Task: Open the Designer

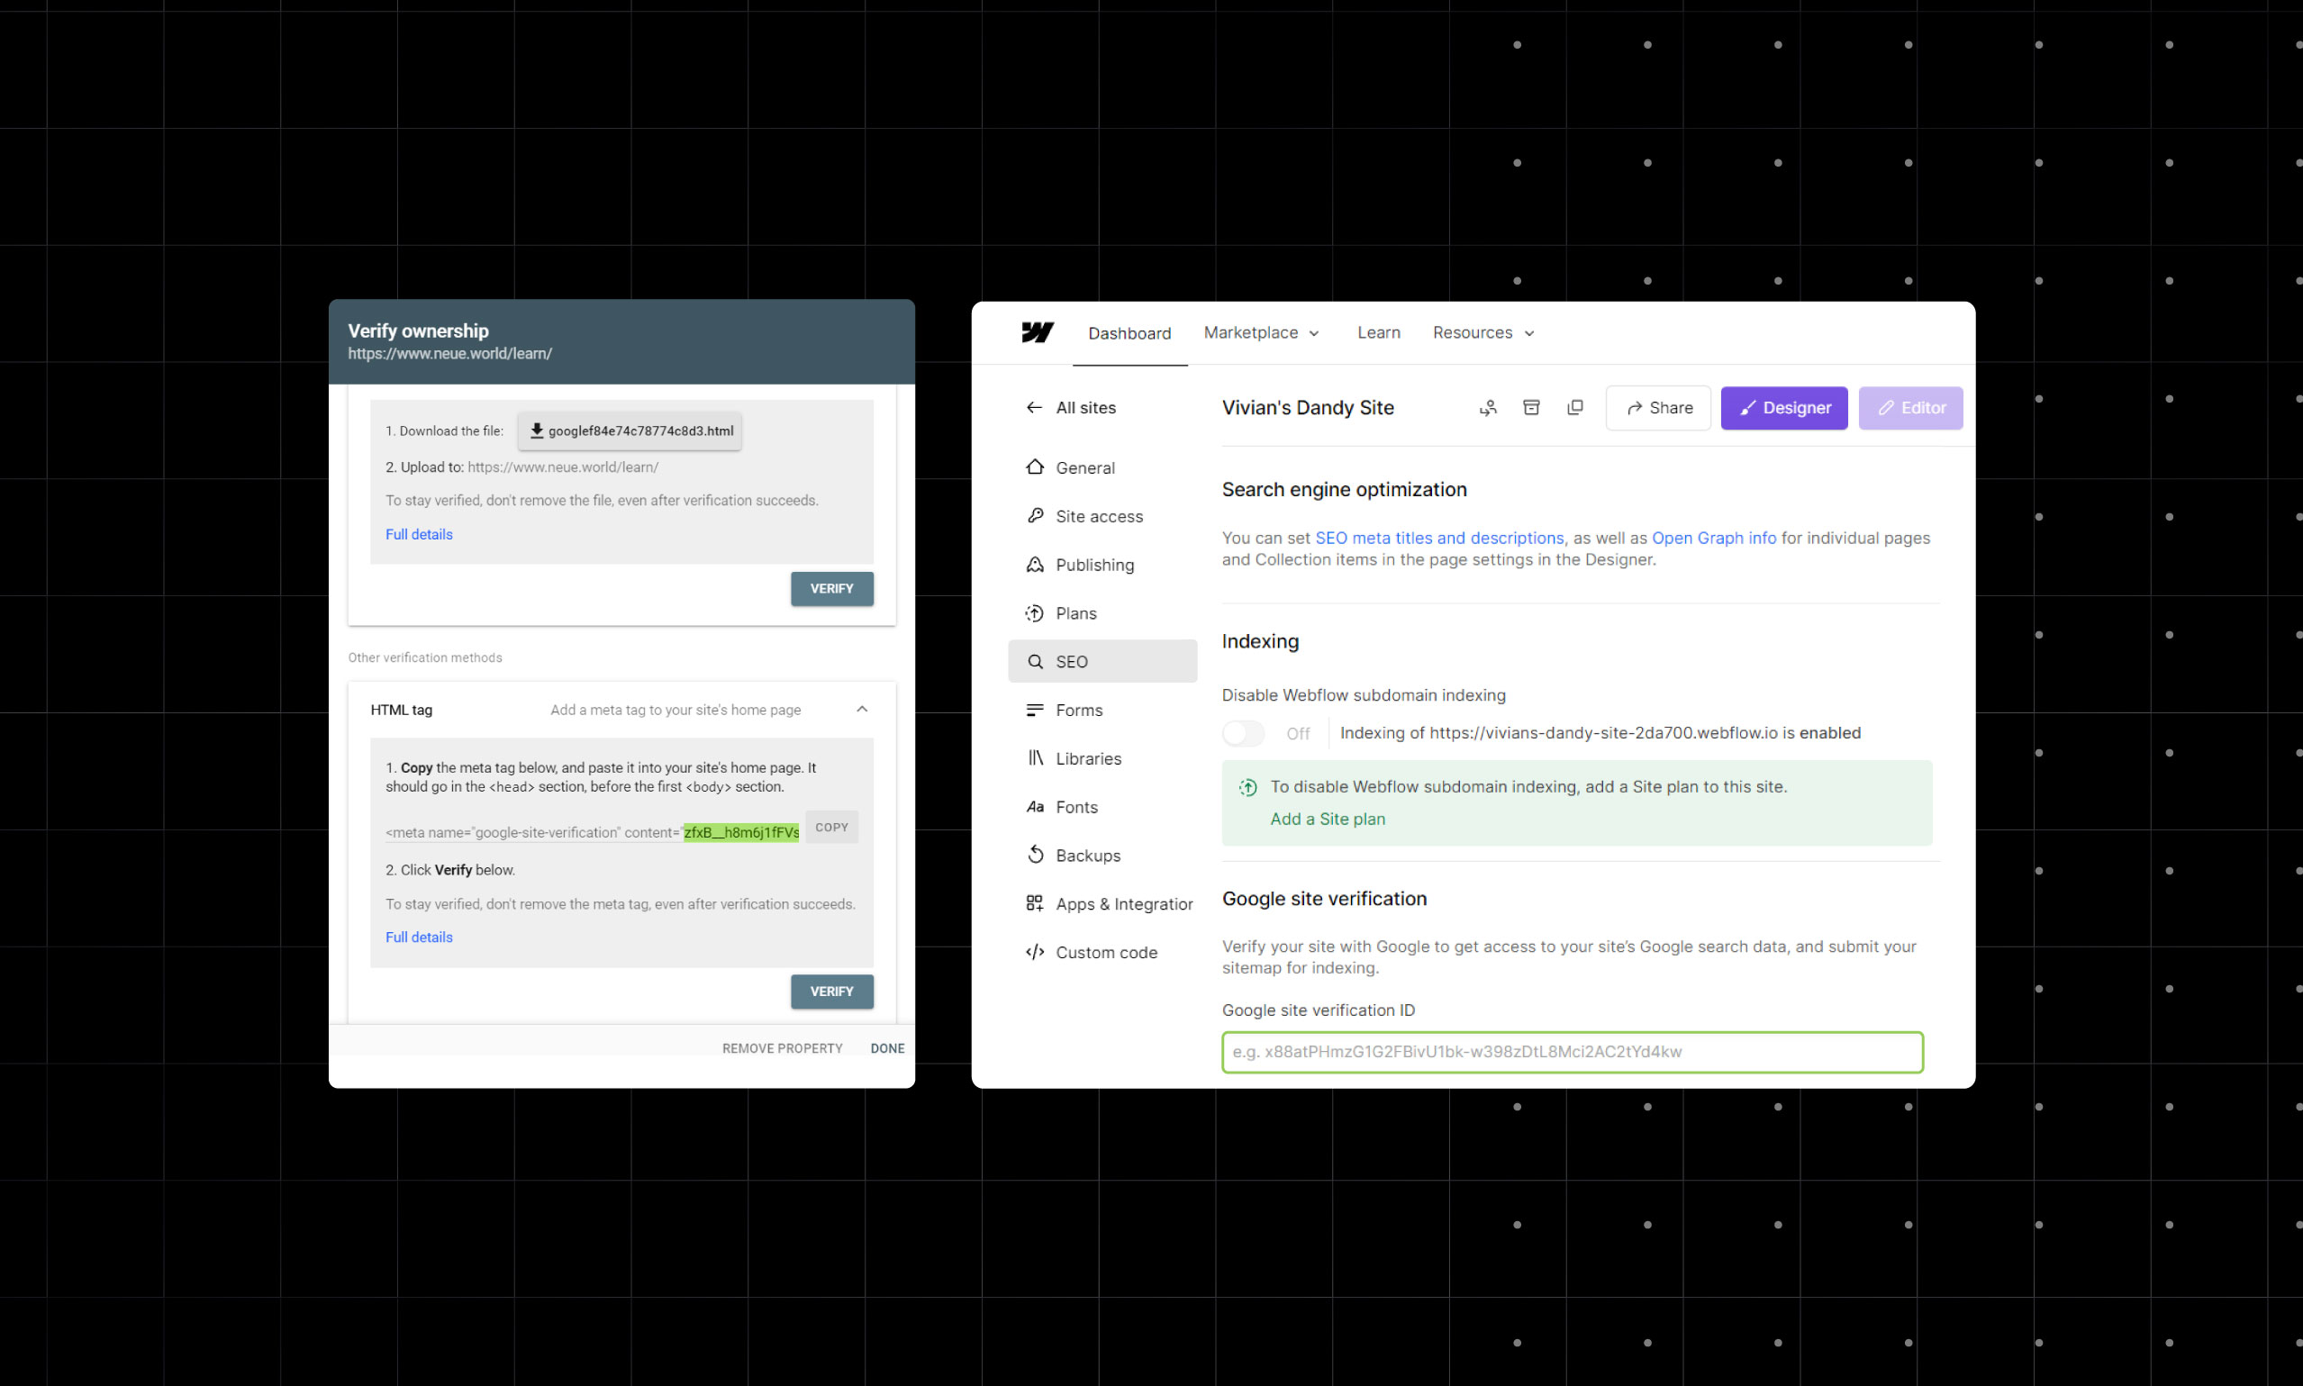Action: pyautogui.click(x=1783, y=407)
